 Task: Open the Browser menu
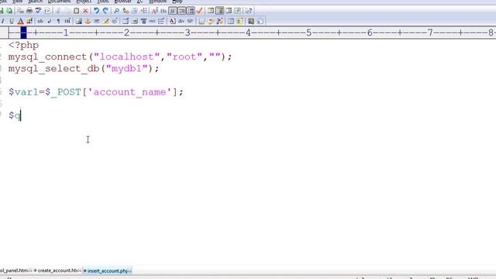click(122, 2)
